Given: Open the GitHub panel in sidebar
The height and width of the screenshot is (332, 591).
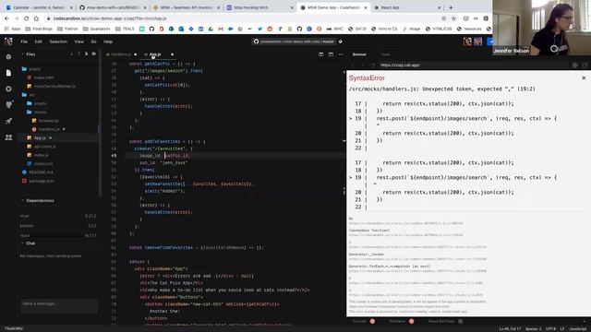Looking at the screenshot, I should point(8,104).
